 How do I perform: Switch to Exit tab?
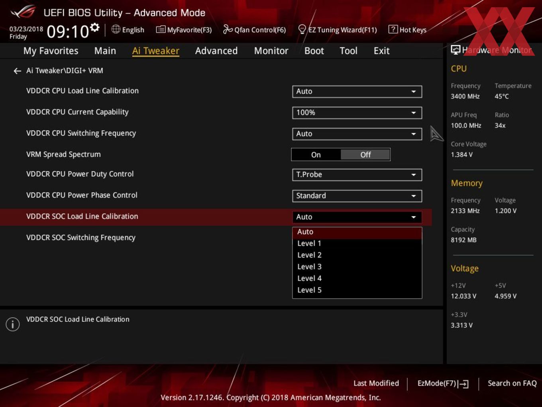[381, 51]
